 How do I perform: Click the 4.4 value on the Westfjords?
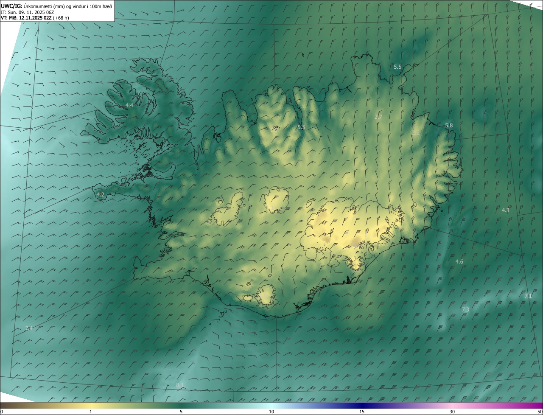tap(129, 105)
